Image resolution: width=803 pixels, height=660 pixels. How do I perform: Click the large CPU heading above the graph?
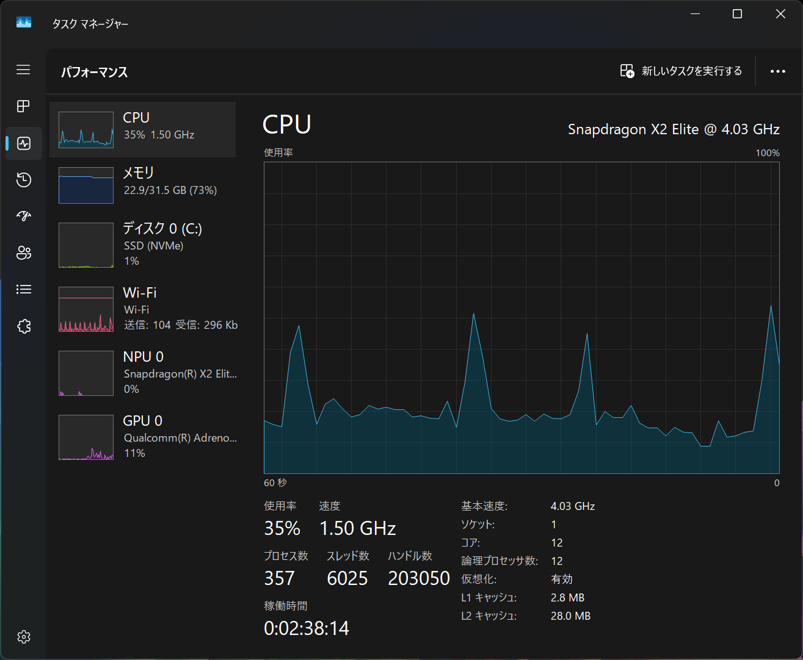click(x=287, y=125)
